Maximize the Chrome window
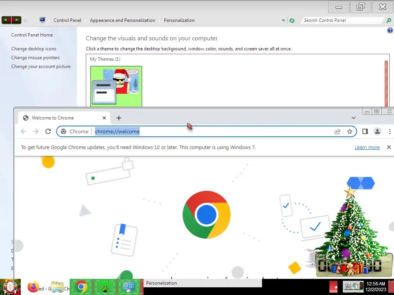 [377, 111]
